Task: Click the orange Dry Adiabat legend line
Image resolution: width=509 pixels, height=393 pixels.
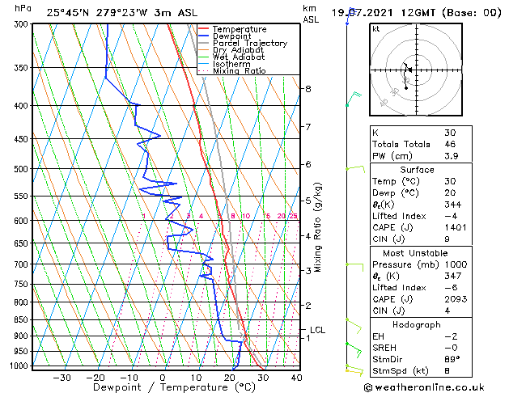Action: pyautogui.click(x=204, y=50)
